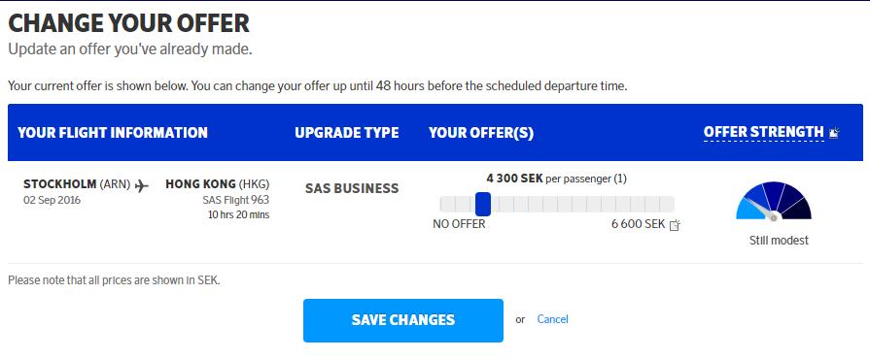Click the note icon next to 6 600 SEK
Viewport: 870px width, 359px height.
[x=675, y=225]
